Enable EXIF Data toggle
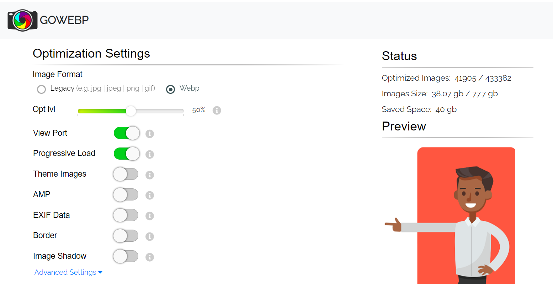Image resolution: width=553 pixels, height=284 pixels. click(126, 215)
